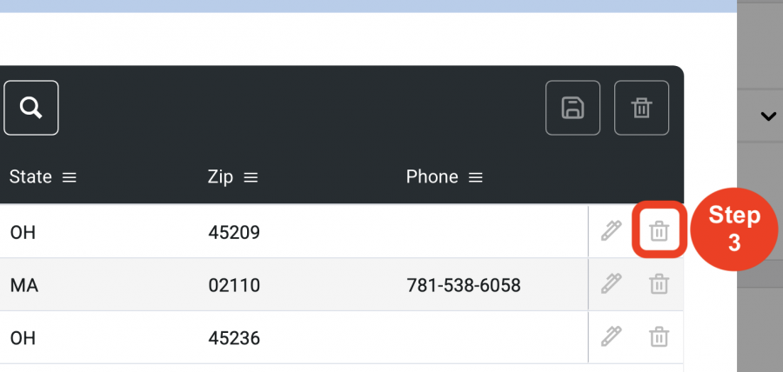
Task: Open the Zip column menu icon
Action: click(251, 177)
